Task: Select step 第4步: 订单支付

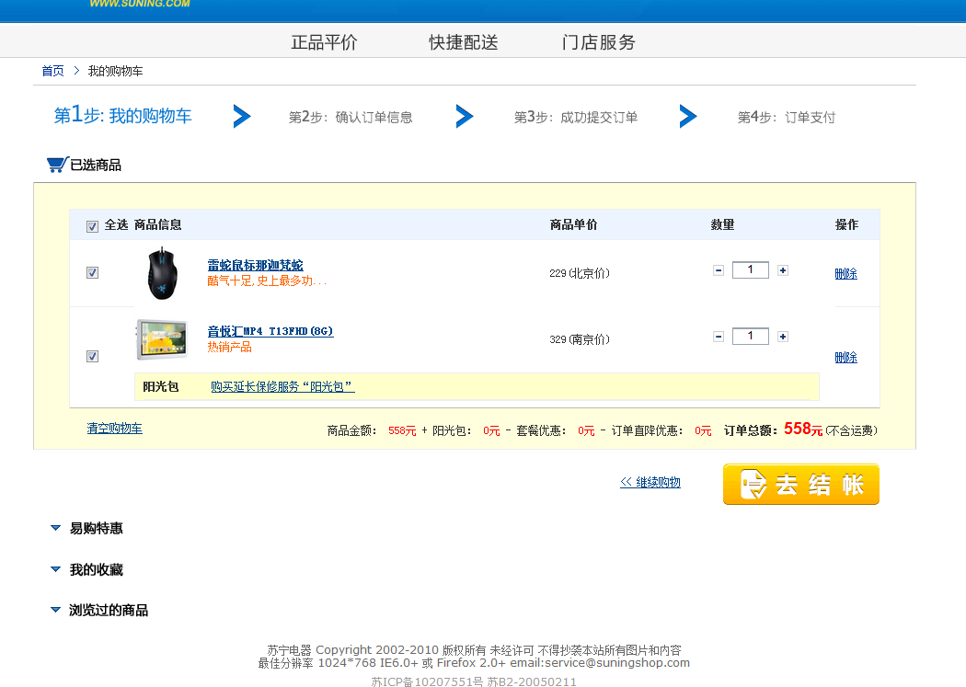Action: 786,117
